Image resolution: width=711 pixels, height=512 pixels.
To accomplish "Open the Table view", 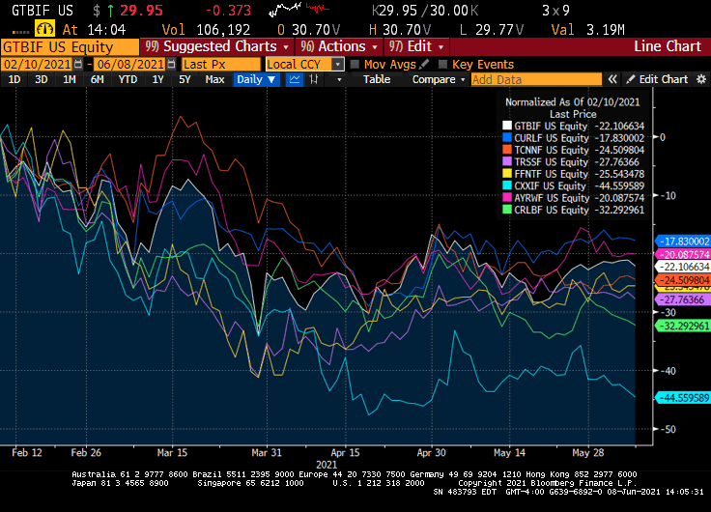I will click(x=377, y=79).
